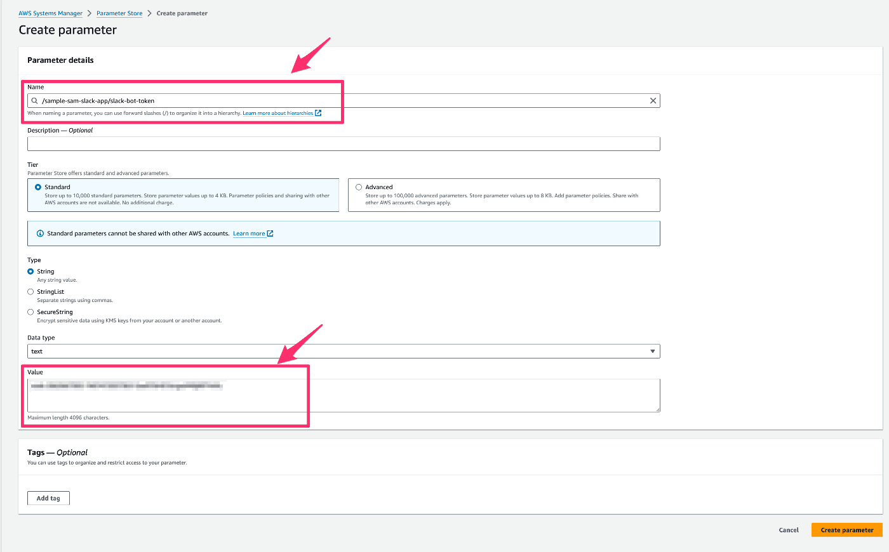Click the 'Tags — Optional' heading
This screenshot has width=889, height=552.
click(57, 452)
